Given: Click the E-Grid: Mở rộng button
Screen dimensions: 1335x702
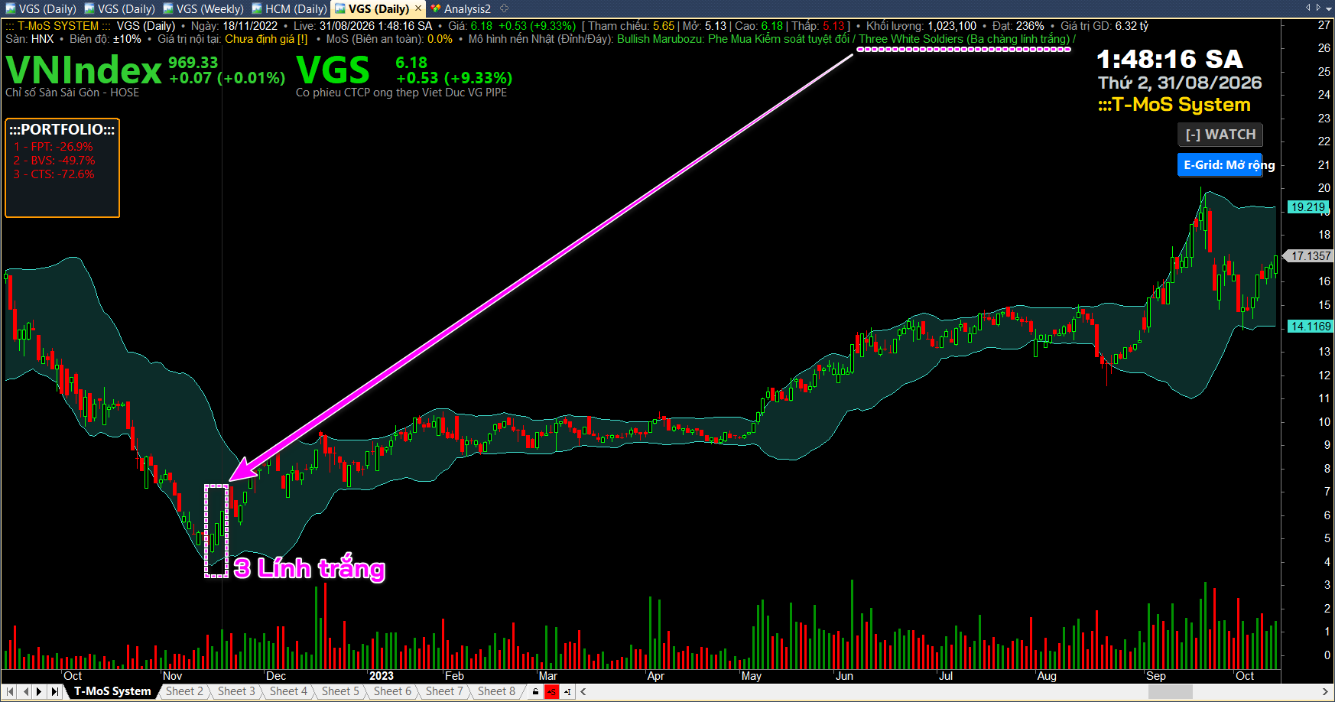Looking at the screenshot, I should pyautogui.click(x=1220, y=164).
